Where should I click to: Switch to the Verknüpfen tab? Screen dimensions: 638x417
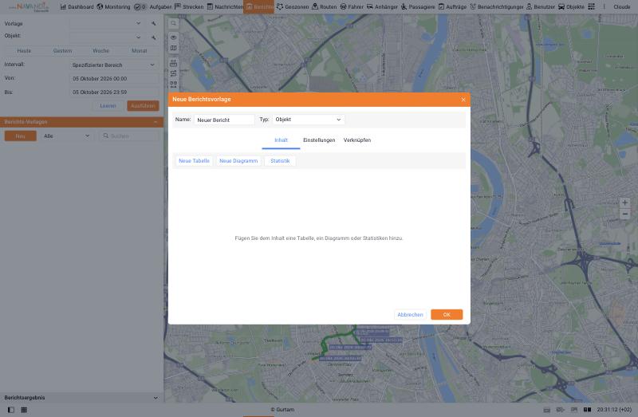(356, 140)
